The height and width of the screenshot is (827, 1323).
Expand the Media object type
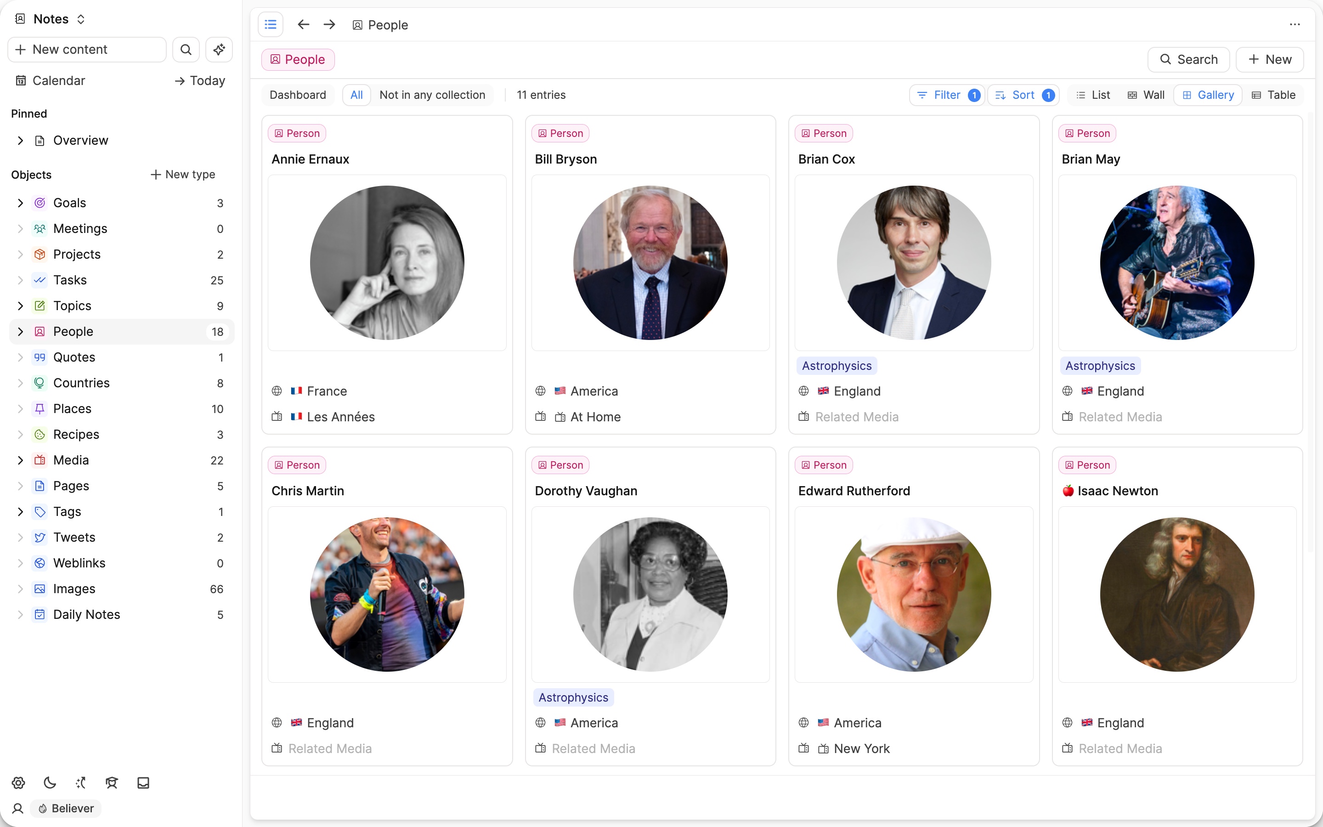20,460
